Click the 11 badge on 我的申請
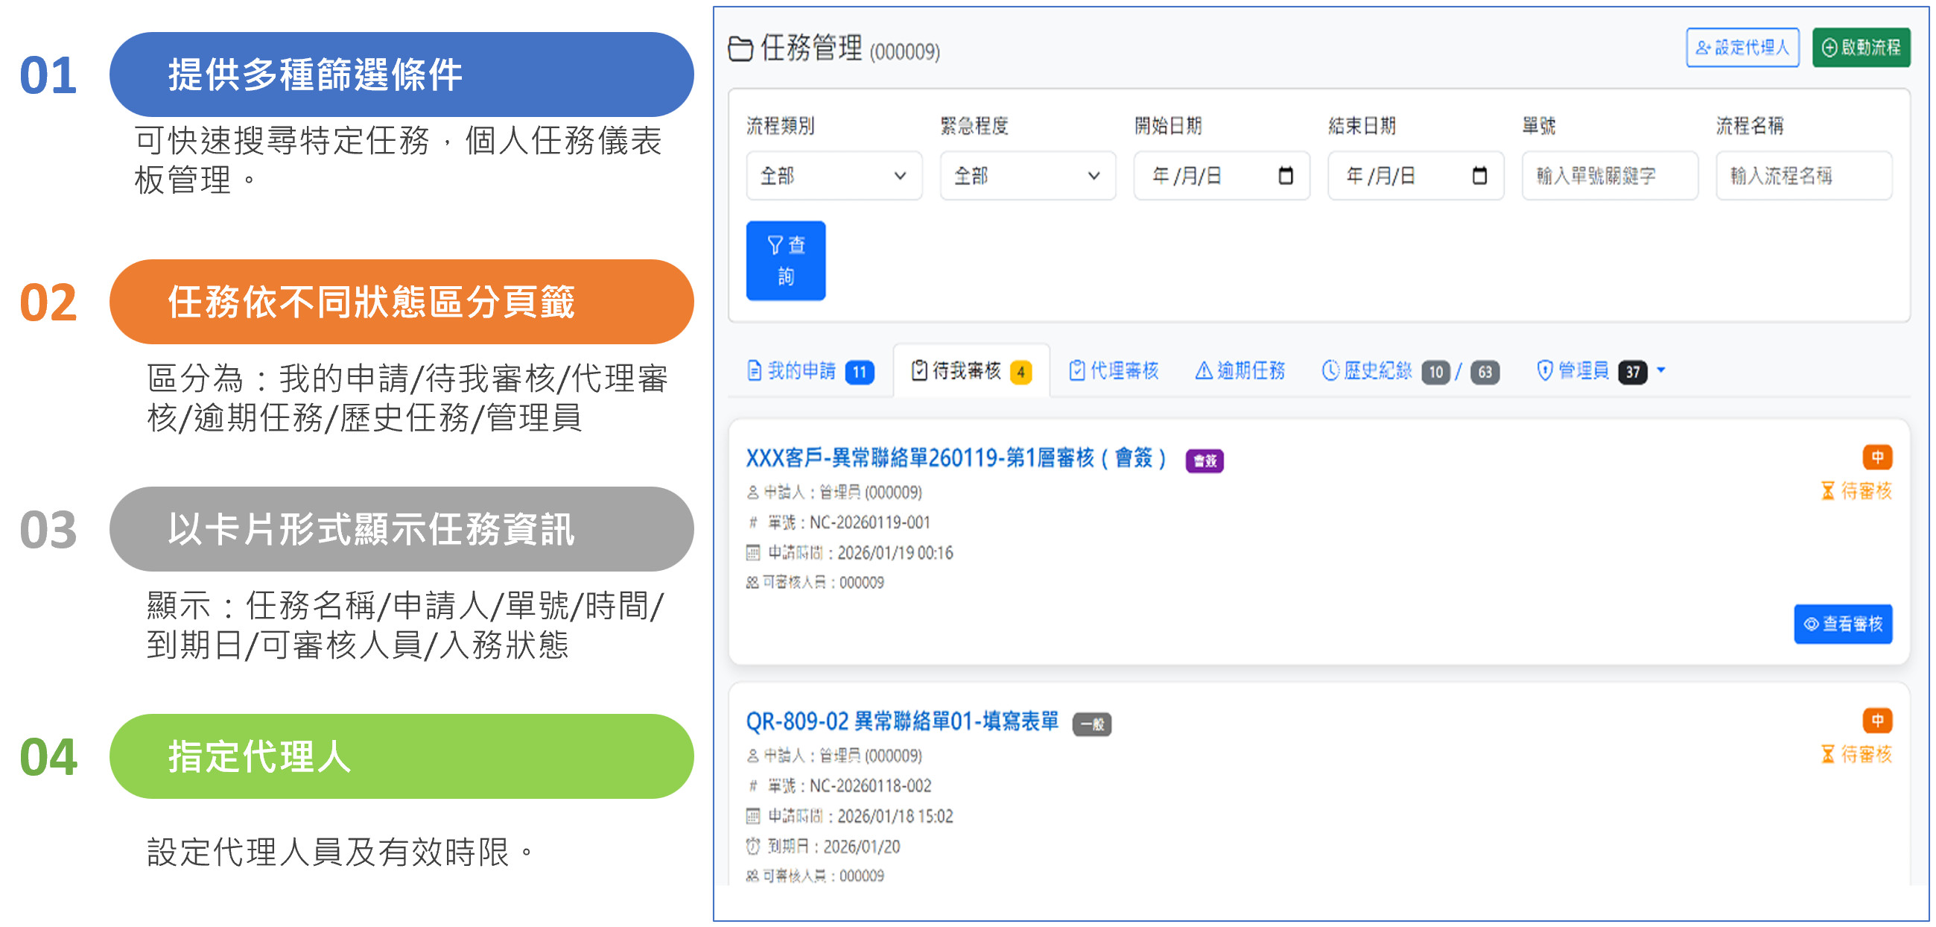Screen dimensions: 1936x927 pyautogui.click(x=859, y=372)
